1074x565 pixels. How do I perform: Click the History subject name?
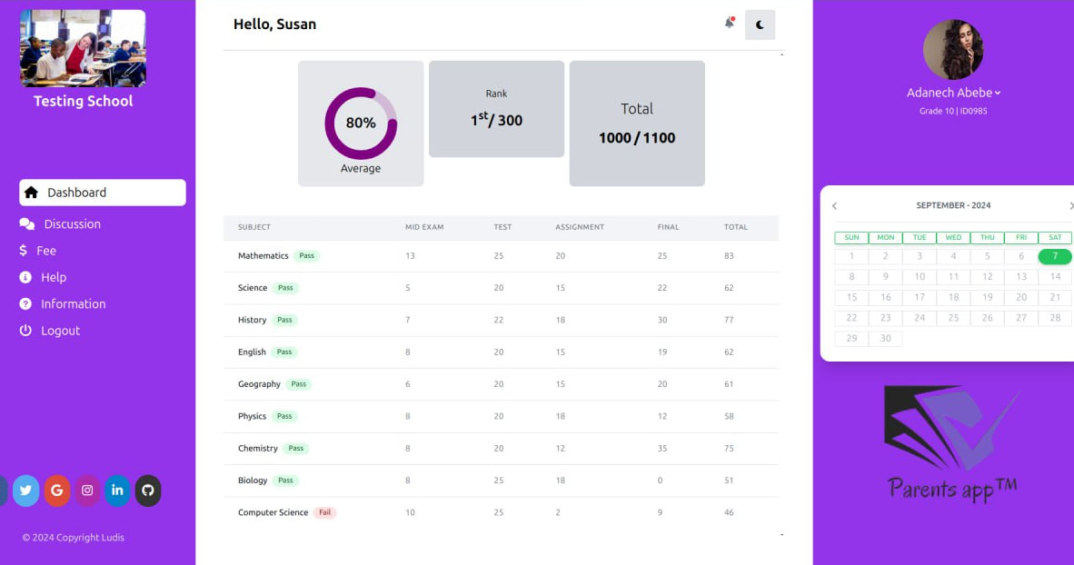click(252, 320)
